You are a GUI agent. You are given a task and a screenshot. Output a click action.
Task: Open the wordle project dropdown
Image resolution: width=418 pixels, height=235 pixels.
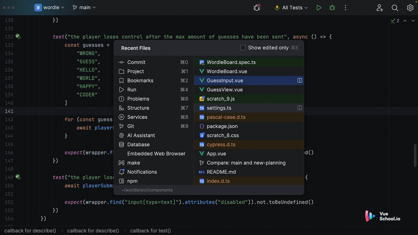click(50, 8)
